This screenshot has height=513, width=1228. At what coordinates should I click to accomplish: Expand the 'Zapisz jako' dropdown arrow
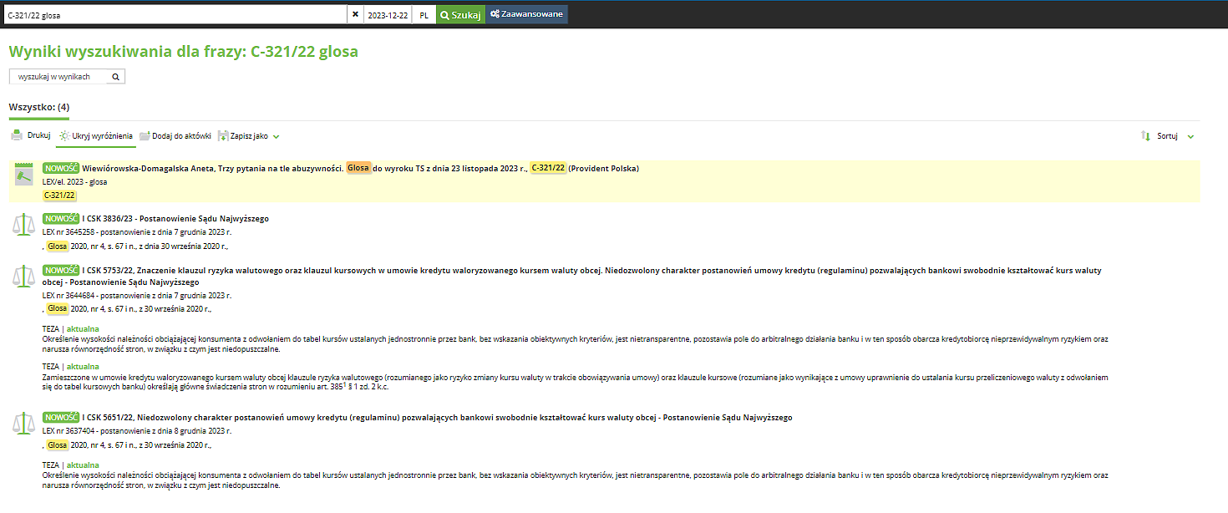coord(276,136)
